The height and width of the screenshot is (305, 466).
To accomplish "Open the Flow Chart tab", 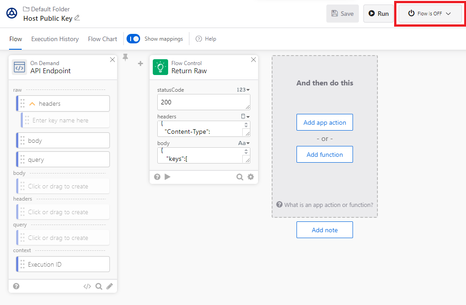I will [103, 39].
